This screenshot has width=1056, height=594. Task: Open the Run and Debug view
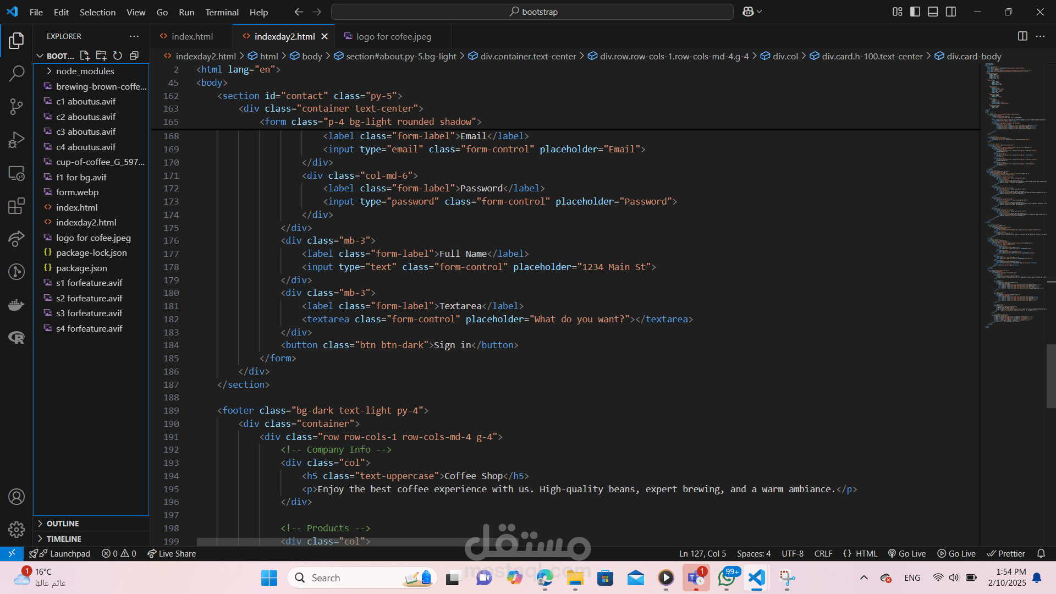point(16,140)
